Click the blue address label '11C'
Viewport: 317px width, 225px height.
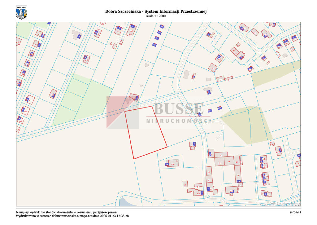click(210, 111)
